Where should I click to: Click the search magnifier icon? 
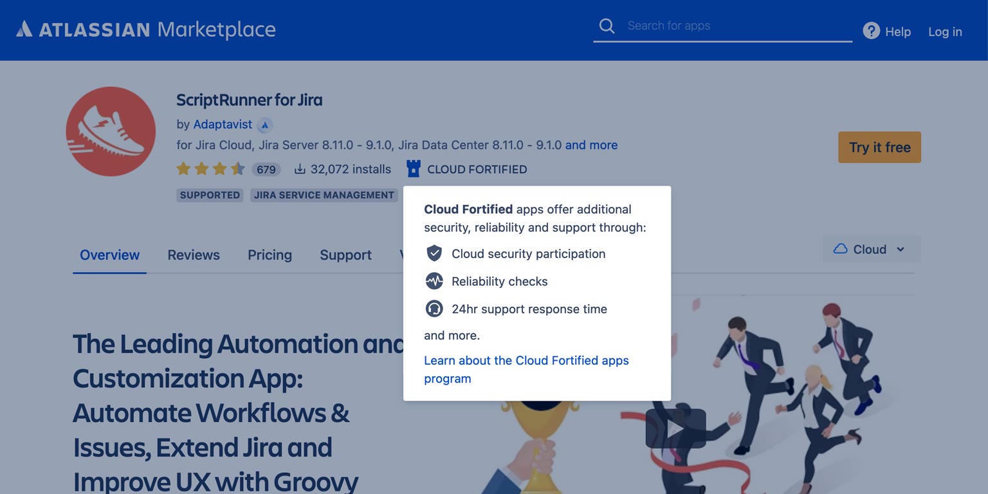(x=605, y=26)
